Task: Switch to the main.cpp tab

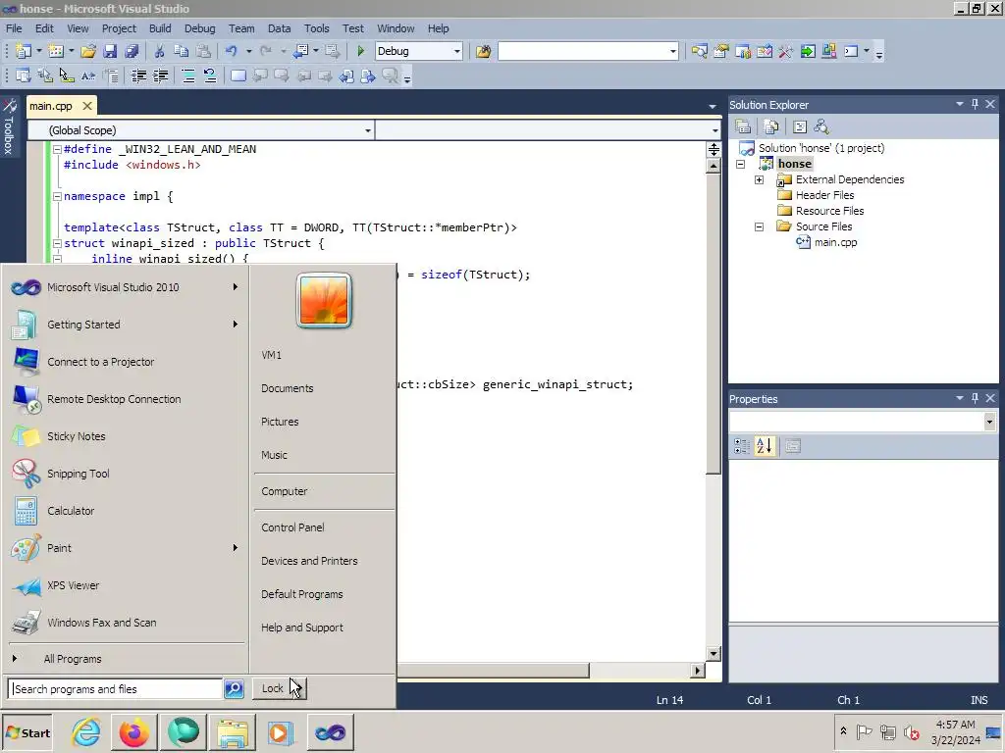Action: coord(51,106)
